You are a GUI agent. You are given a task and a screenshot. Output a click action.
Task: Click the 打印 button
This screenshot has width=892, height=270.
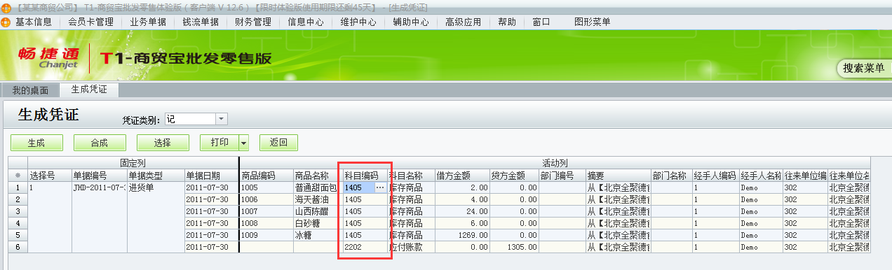[219, 143]
